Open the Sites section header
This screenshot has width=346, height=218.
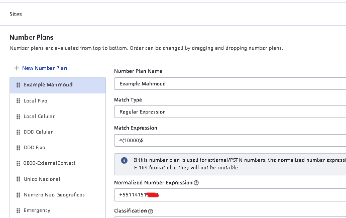coord(16,14)
